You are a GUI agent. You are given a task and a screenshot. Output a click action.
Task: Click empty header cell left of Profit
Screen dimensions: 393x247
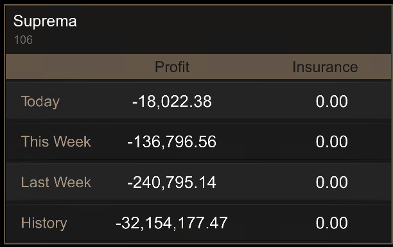point(65,67)
